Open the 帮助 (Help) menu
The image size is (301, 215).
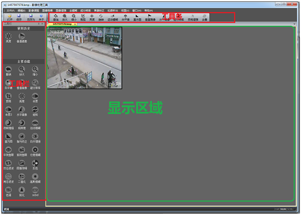click(x=149, y=10)
